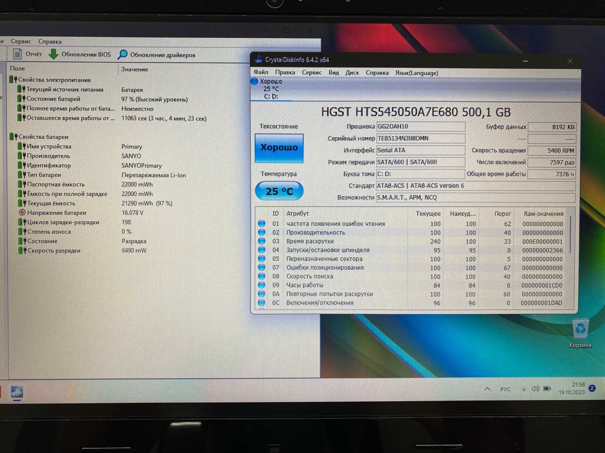The height and width of the screenshot is (453, 605).
Task: Open the Файл menu in CrystalDiskInfo
Action: click(261, 72)
